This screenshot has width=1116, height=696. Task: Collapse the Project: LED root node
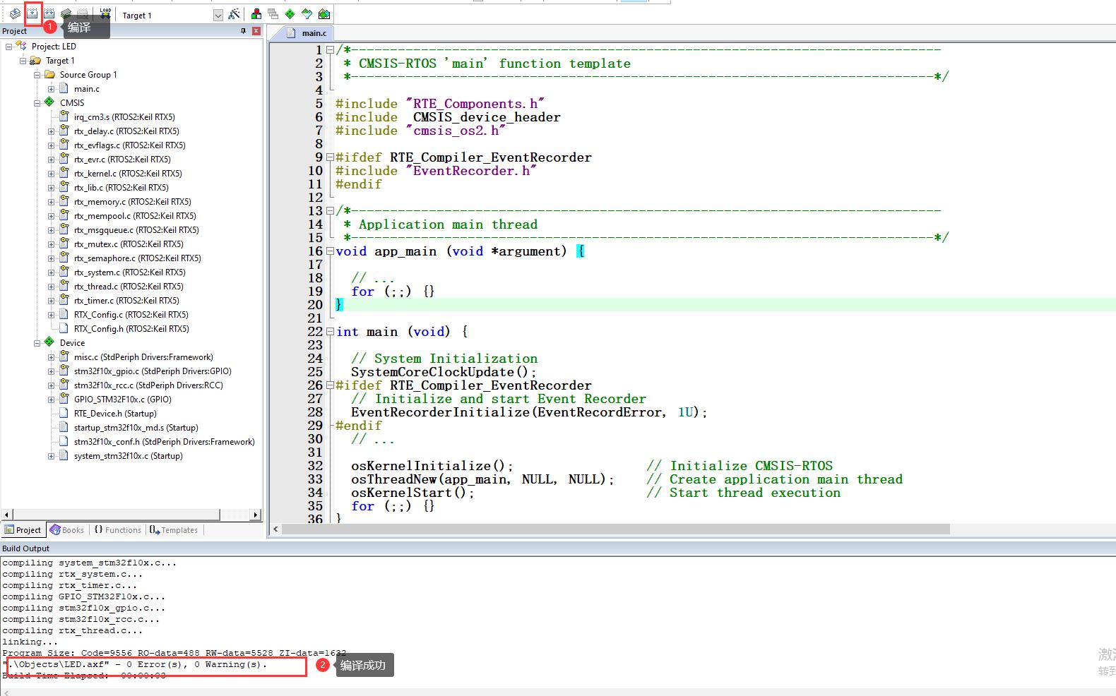coord(8,47)
